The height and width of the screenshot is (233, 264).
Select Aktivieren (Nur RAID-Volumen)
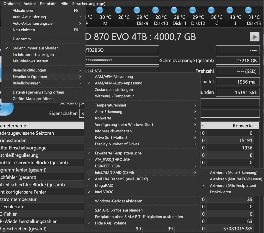pyautogui.click(x=232, y=179)
